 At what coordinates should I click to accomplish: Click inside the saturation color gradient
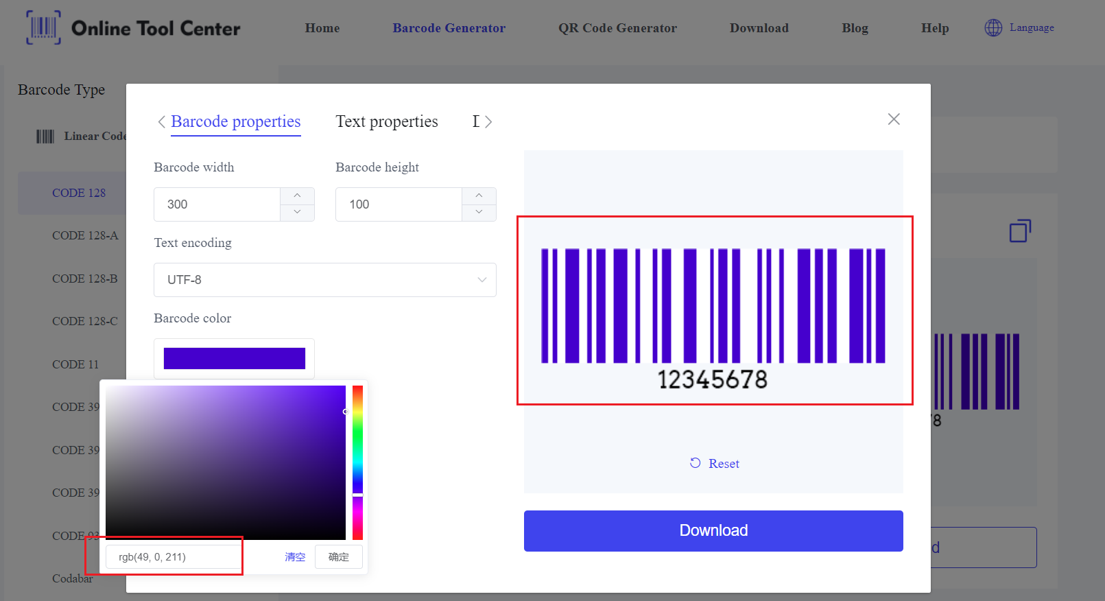coord(226,462)
